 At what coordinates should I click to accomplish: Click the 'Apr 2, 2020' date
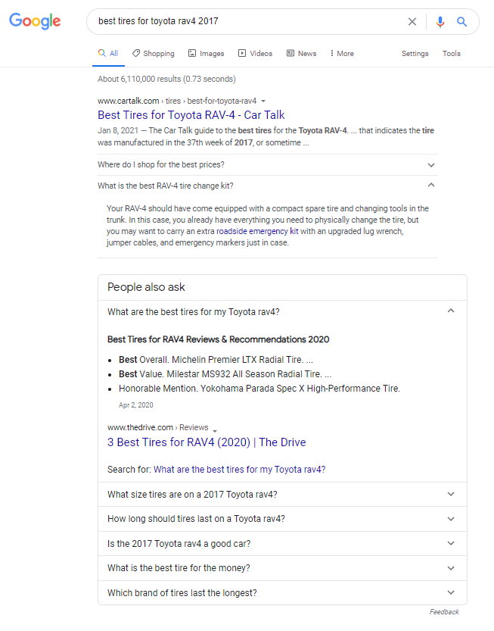click(x=136, y=405)
